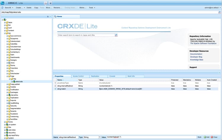Switch to the Properties tab
Viewport: 222px width, 140px height.
[62, 76]
